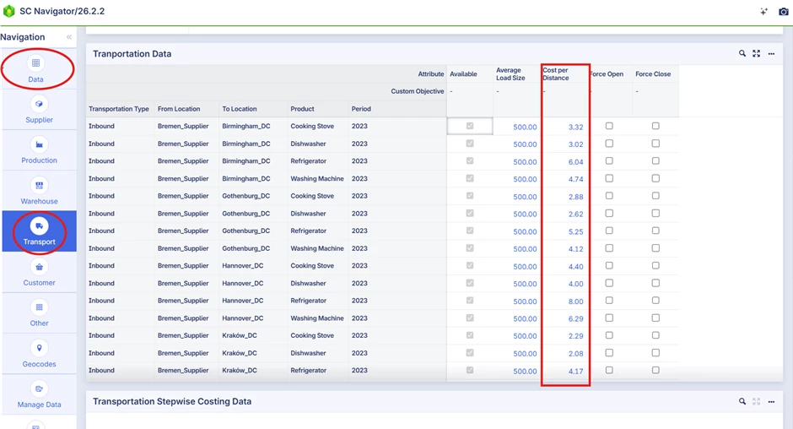Toggle Force Open for Birmingham Cooking Stove row
The height and width of the screenshot is (429, 793).
pyautogui.click(x=609, y=126)
